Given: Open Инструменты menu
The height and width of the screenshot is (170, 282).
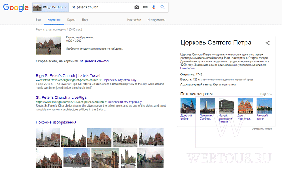Looking at the screenshot, I should (156, 20).
